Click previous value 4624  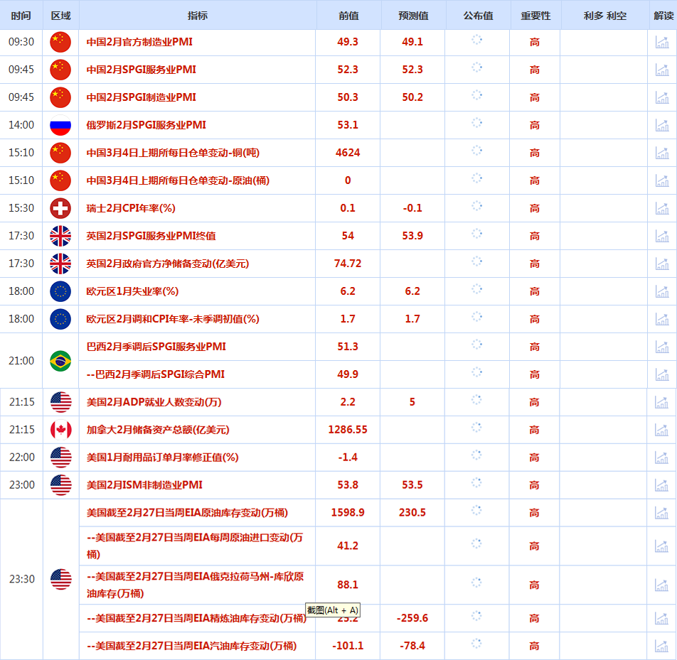(348, 153)
